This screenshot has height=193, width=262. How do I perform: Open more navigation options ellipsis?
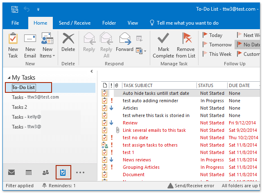point(80,172)
